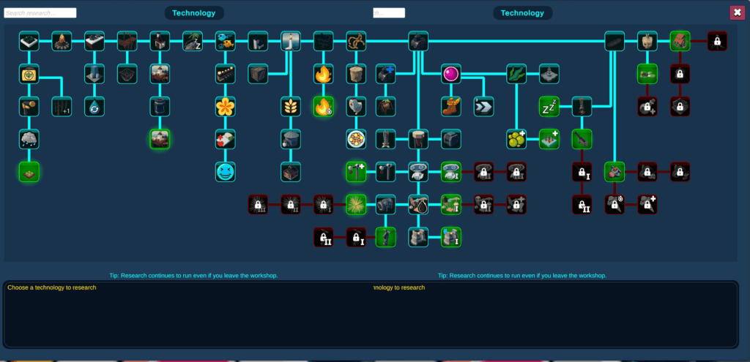Click the green soil plot technology

tap(29, 172)
